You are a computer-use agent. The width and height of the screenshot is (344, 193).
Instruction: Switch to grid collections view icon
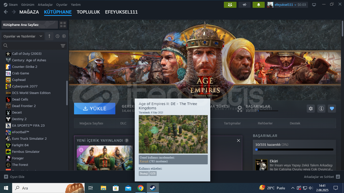coord(63,25)
